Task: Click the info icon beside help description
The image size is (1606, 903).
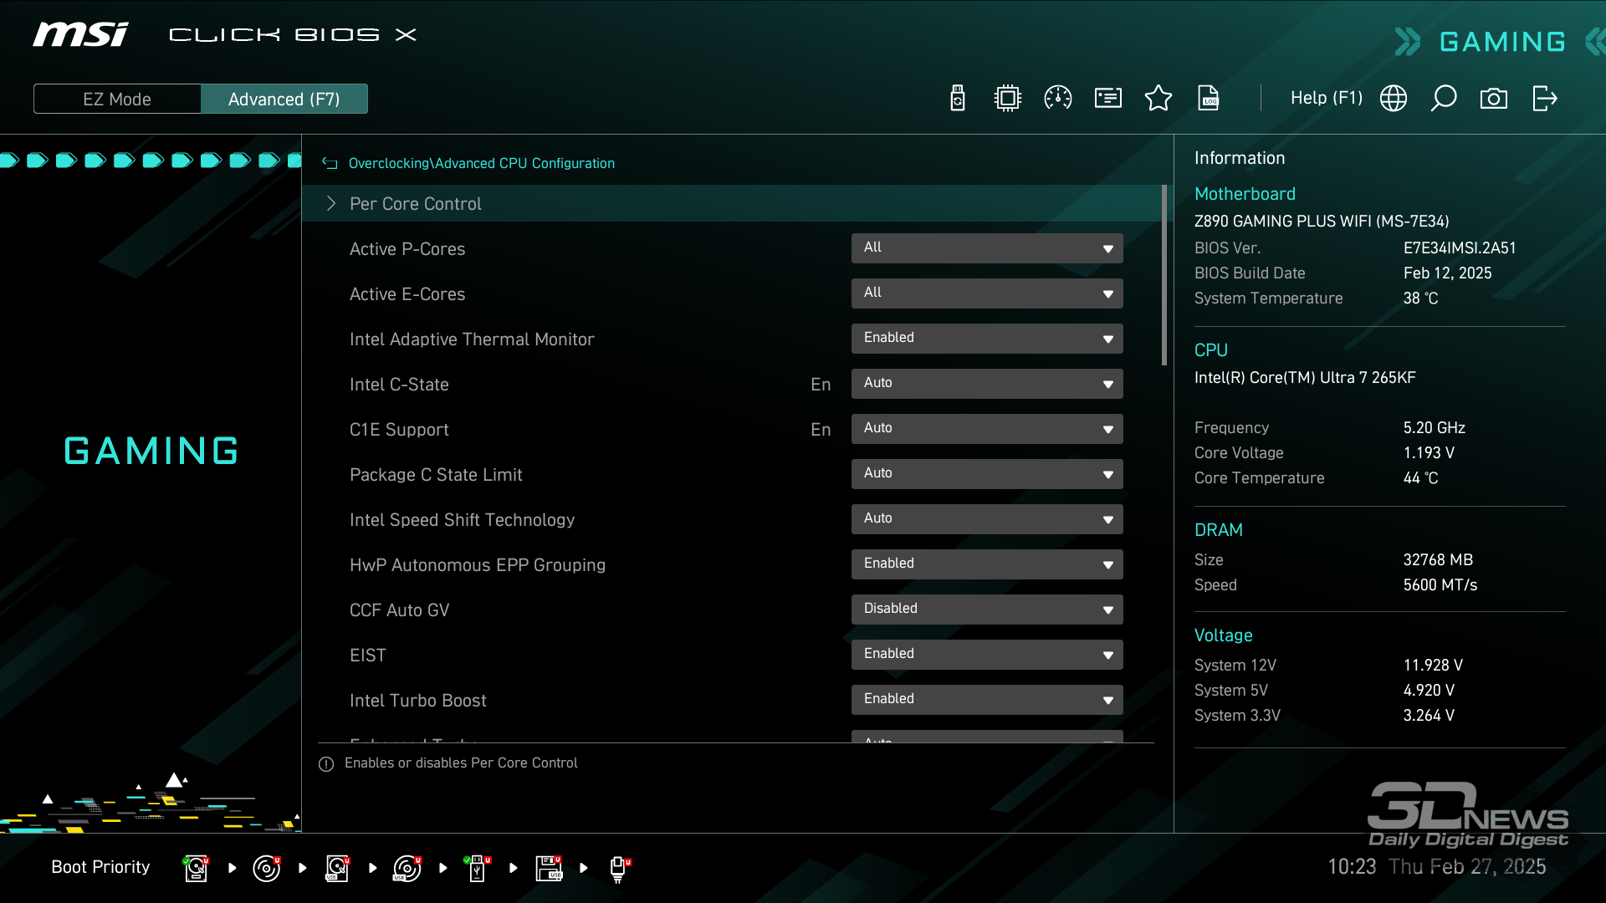Action: [x=326, y=764]
